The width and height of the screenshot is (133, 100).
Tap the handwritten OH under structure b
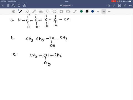(x=53, y=46)
